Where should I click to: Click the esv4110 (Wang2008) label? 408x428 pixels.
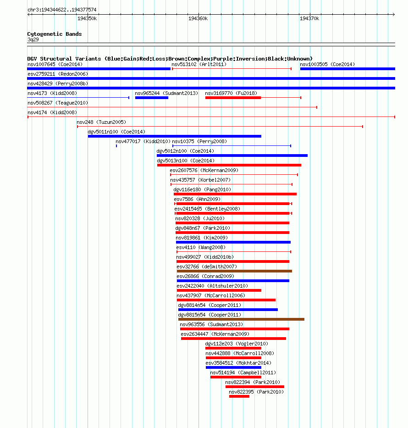click(201, 248)
